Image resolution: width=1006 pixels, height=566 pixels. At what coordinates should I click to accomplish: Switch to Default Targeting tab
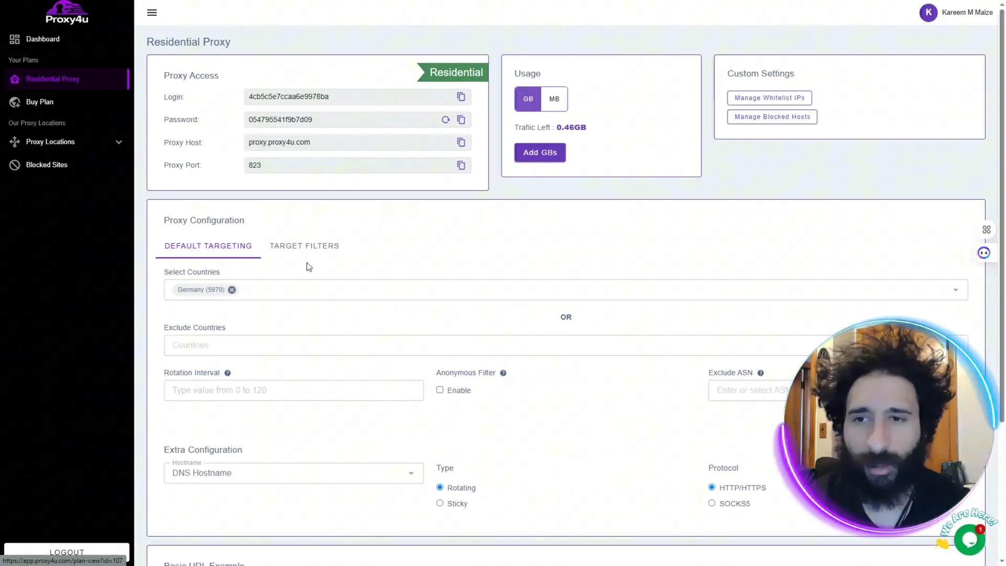[x=208, y=246]
